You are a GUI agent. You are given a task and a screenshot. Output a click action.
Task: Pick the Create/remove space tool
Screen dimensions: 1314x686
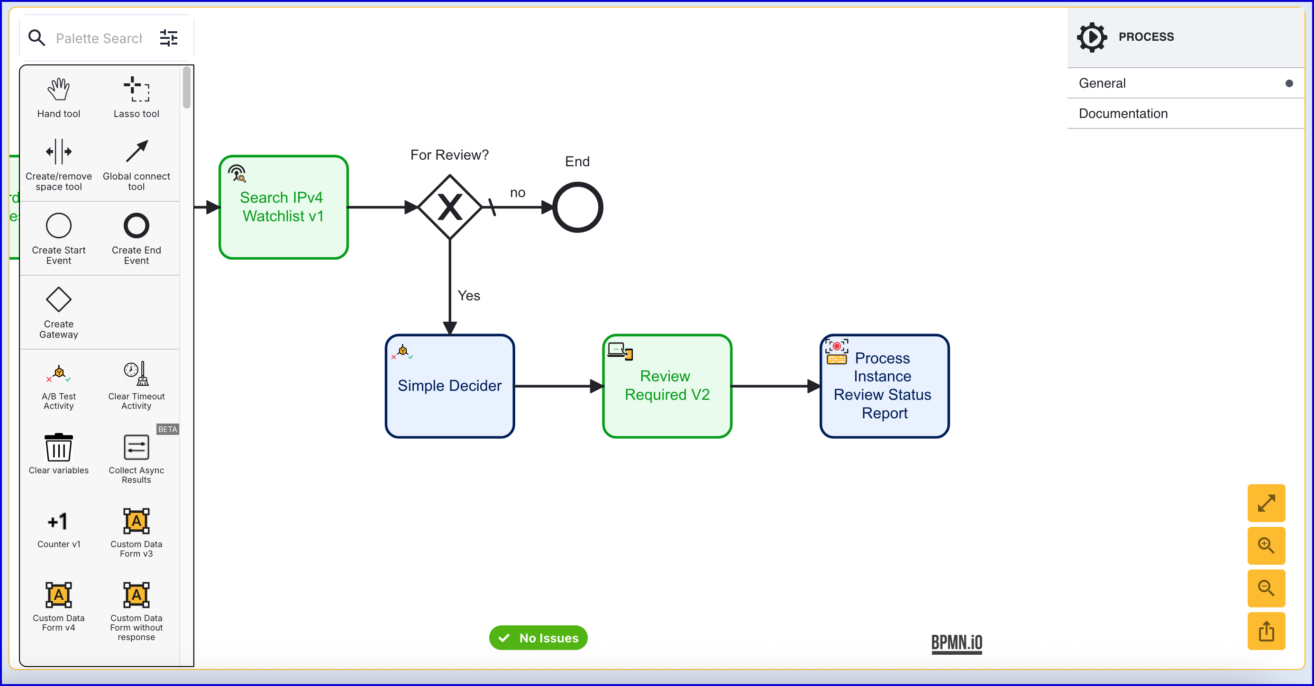pos(58,164)
